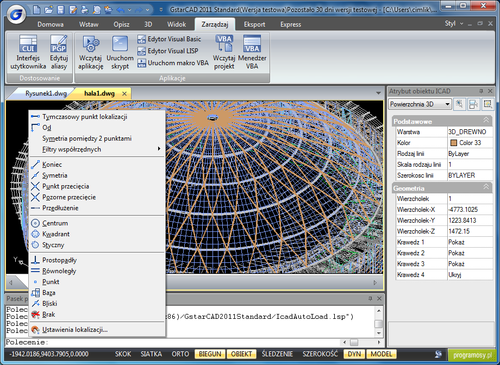This screenshot has height=365, width=500.
Task: Select the Prostopadły snap option
Action: coord(97,260)
